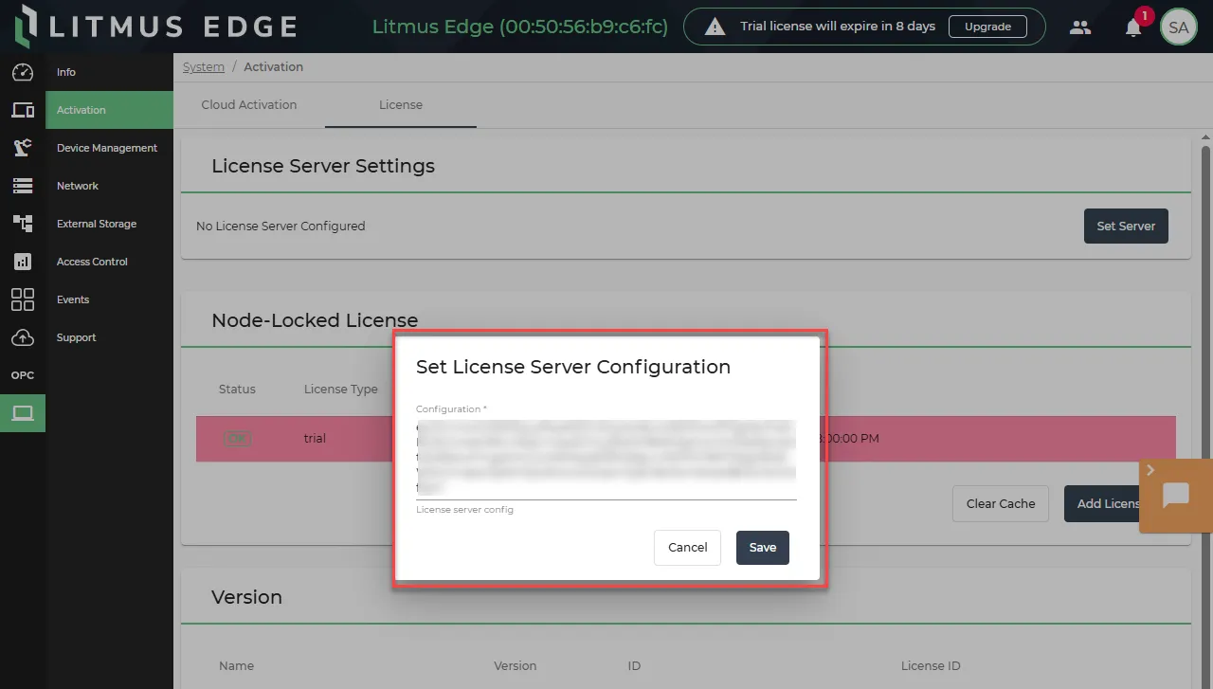Open the robot arm icon section

[x=23, y=148]
